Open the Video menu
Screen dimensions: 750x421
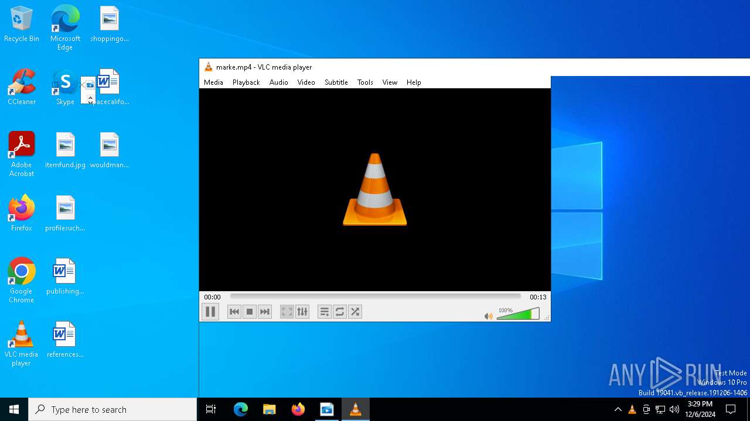pos(306,82)
